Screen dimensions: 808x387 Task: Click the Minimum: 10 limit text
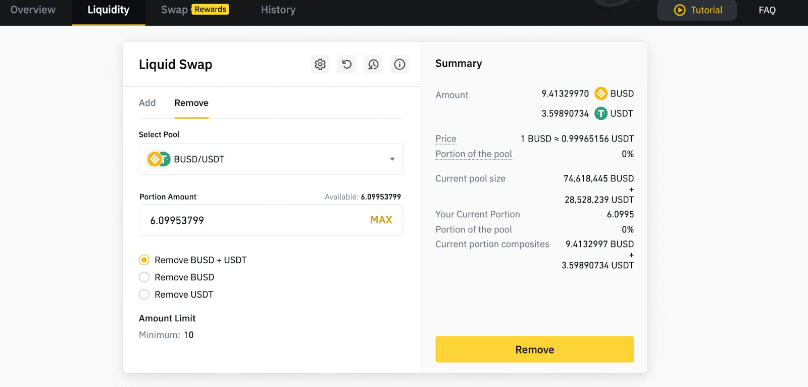coord(166,334)
